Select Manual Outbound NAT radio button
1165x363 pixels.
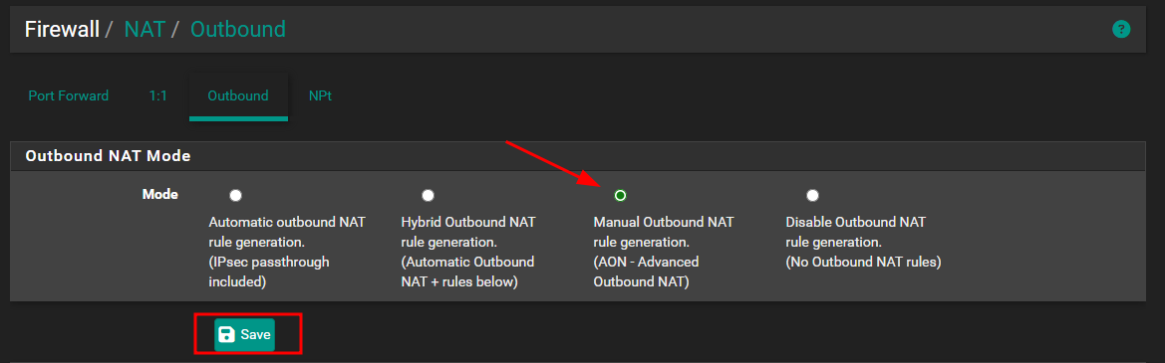pyautogui.click(x=621, y=196)
